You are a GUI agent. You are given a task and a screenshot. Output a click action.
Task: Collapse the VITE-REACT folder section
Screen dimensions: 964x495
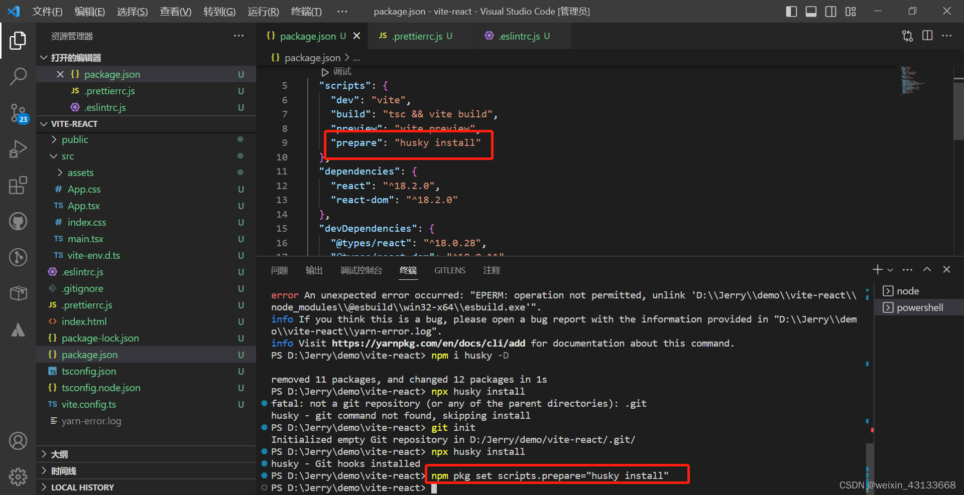pyautogui.click(x=146, y=124)
